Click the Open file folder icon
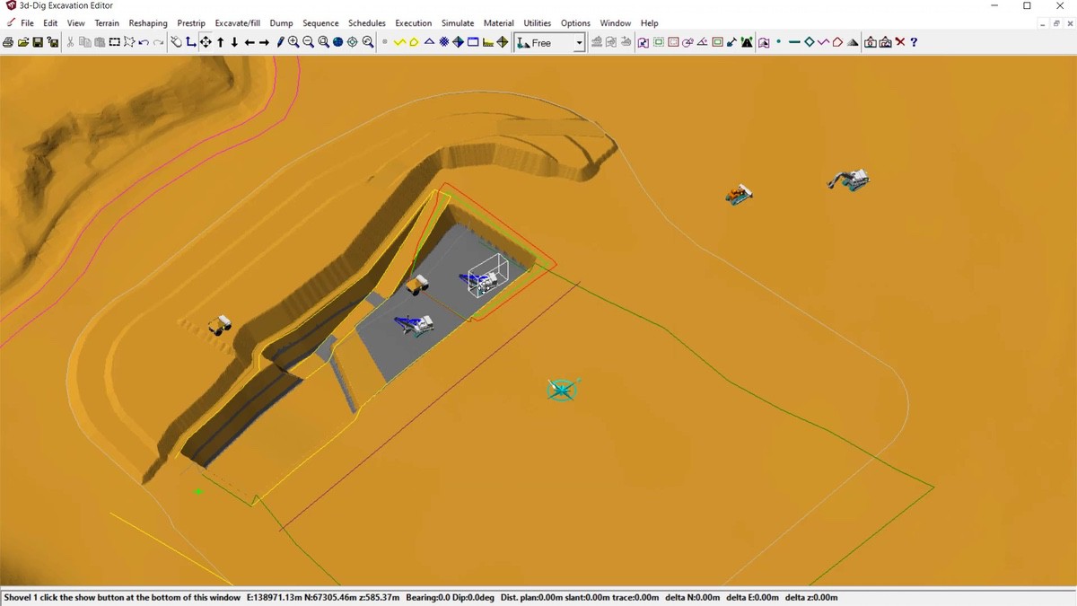 (x=23, y=42)
